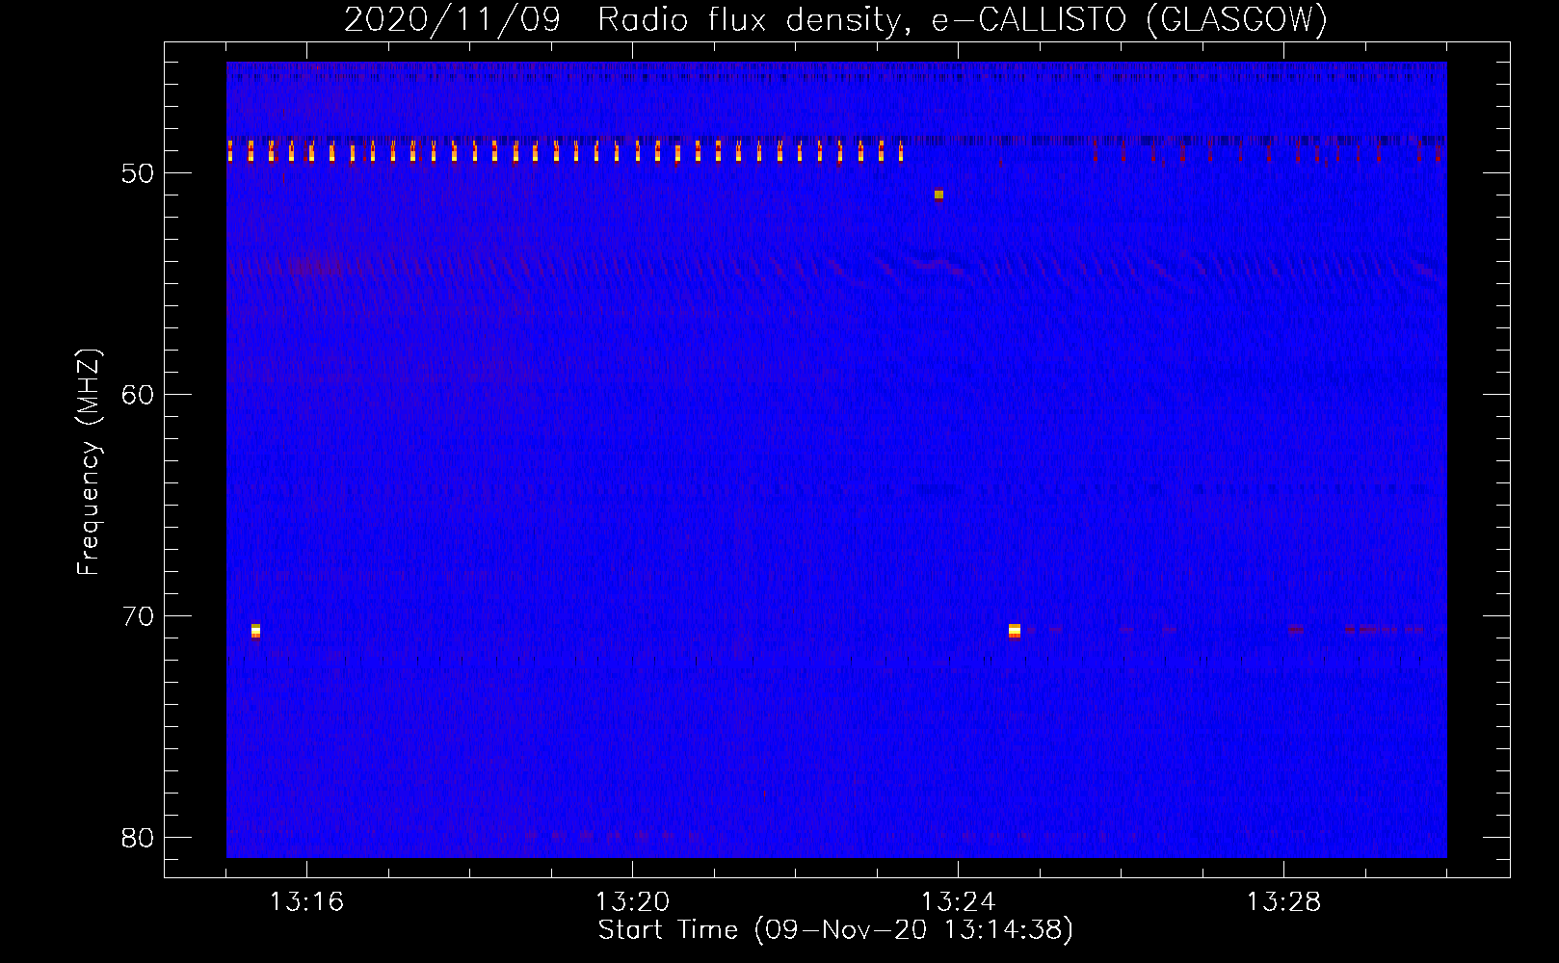Click the 80 frequency tick label
This screenshot has width=1559, height=963.
coord(138,838)
